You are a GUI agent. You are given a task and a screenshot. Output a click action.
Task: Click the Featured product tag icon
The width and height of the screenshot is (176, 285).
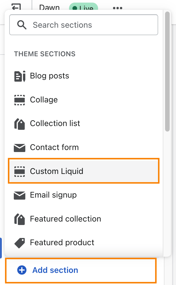(x=20, y=243)
